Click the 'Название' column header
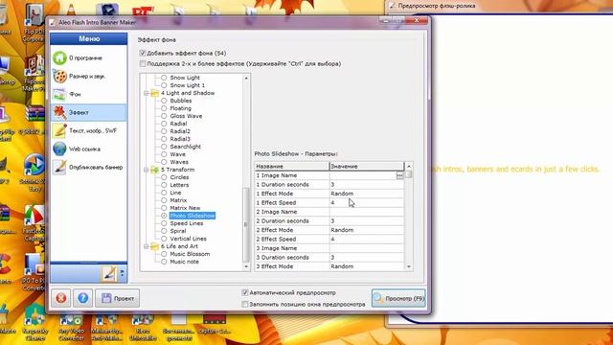The image size is (613, 345). point(292,166)
